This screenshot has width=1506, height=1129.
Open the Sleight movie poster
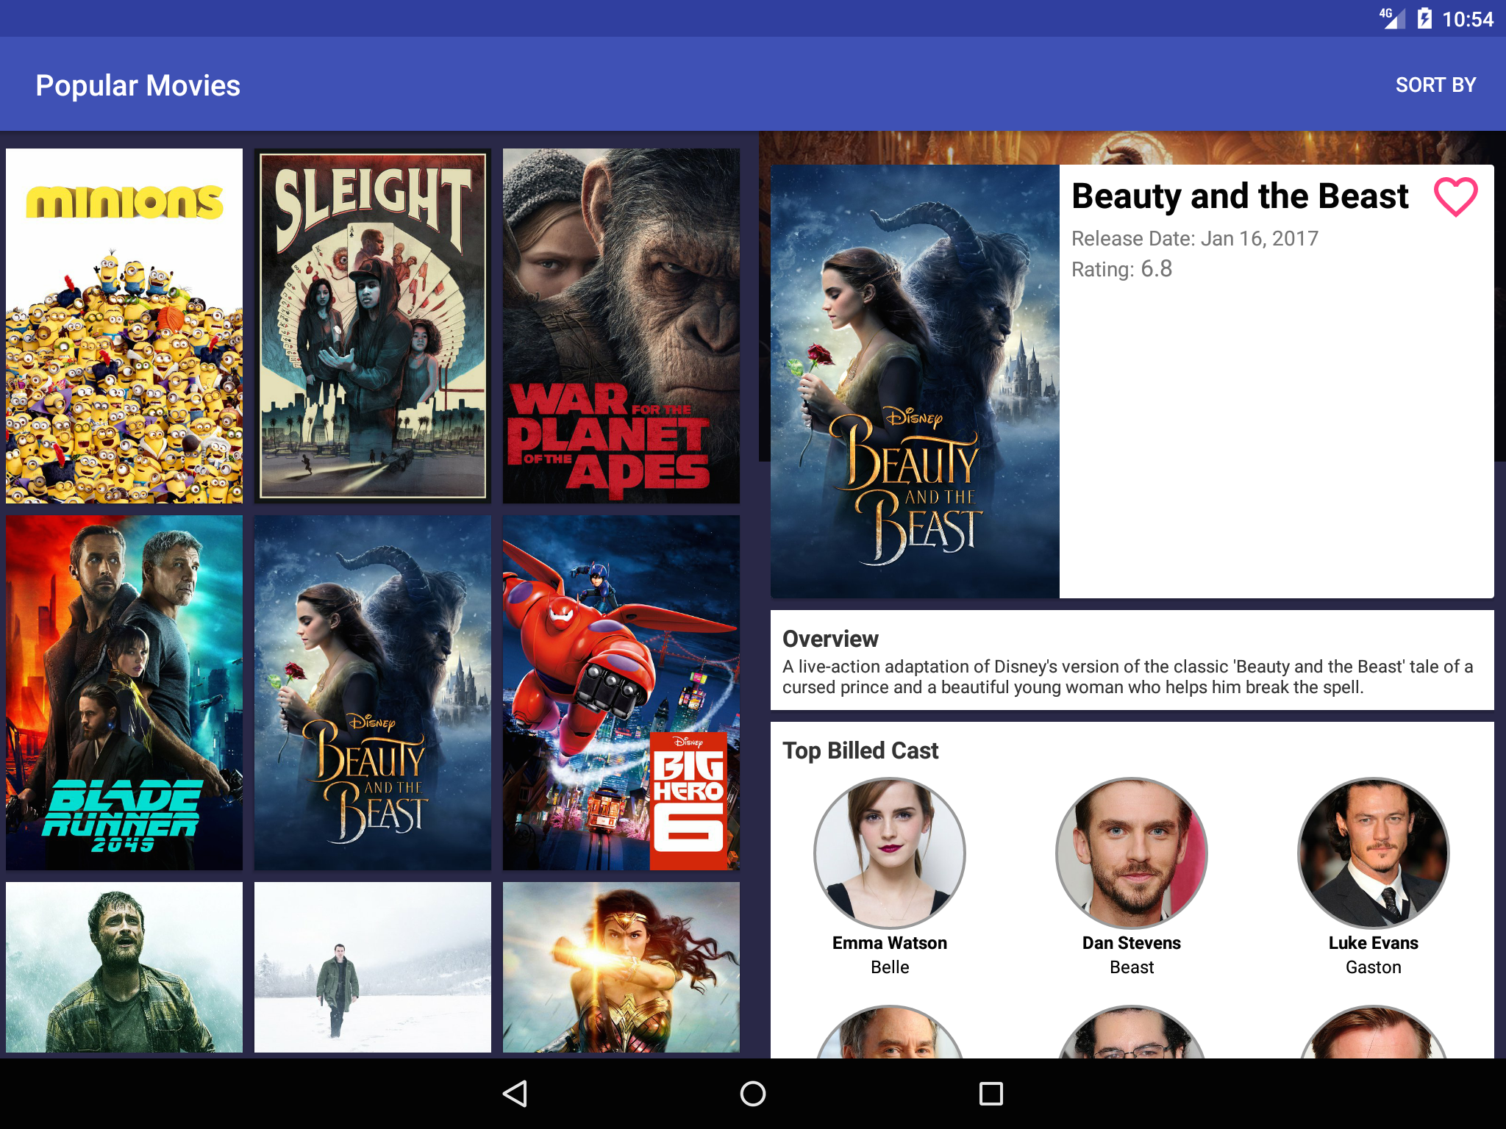tap(372, 326)
